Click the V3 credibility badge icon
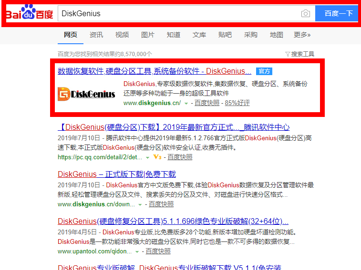Screen dimensions: 361x270 (x=157, y=157)
